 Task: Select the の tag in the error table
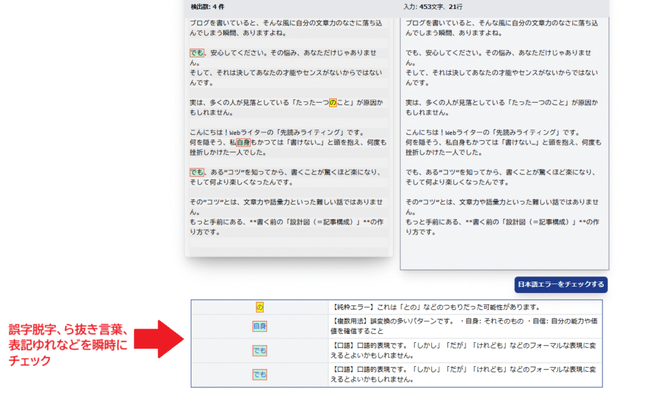tap(259, 307)
